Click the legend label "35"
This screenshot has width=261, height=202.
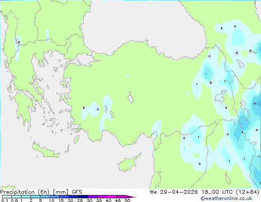click(99, 200)
